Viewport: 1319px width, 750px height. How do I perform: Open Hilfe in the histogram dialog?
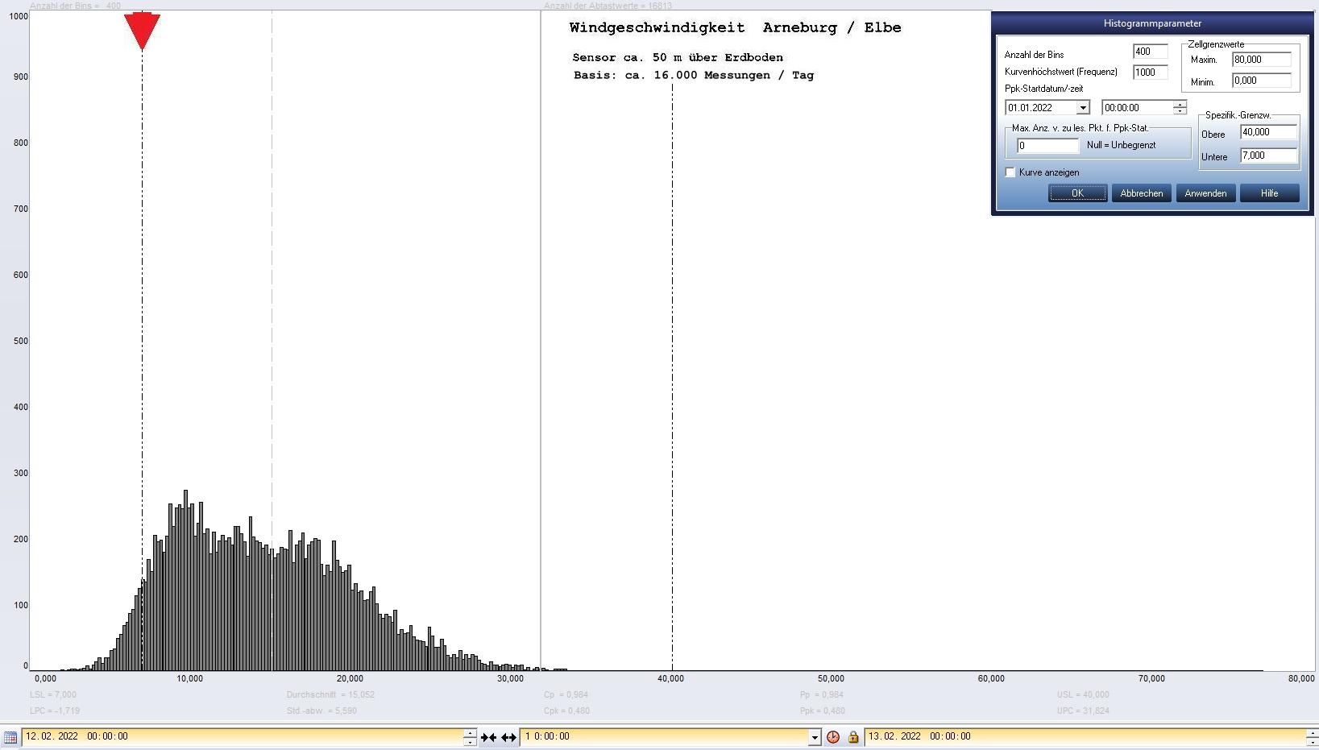pos(1269,193)
